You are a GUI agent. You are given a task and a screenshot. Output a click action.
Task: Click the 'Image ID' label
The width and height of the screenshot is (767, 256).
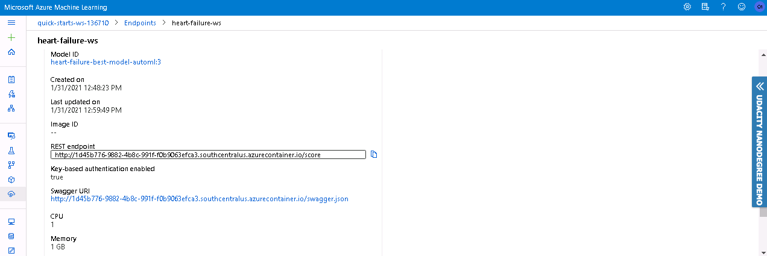[65, 124]
